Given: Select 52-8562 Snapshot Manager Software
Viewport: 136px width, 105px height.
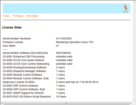Looking at the screenshot, I should [24, 71].
